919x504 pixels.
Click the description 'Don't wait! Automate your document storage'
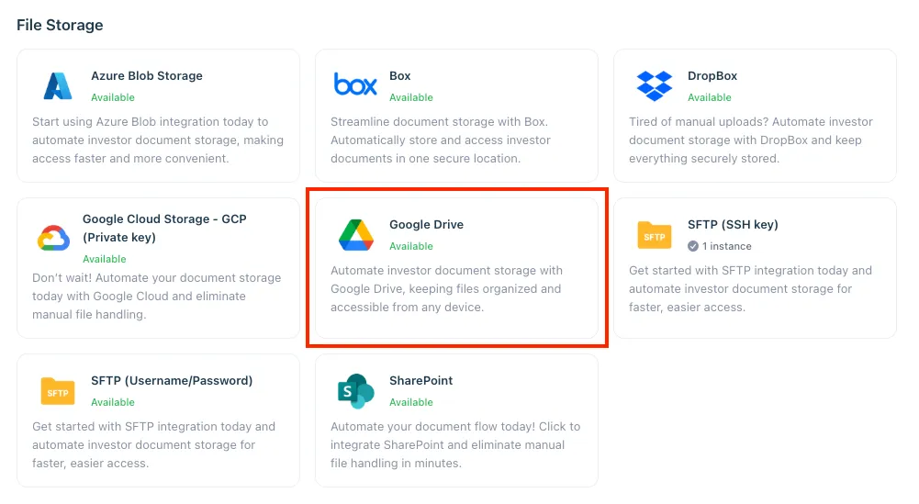(156, 296)
